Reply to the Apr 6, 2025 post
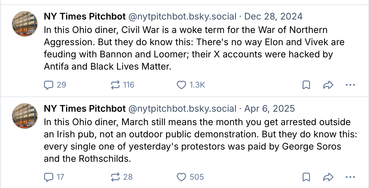 click(49, 177)
